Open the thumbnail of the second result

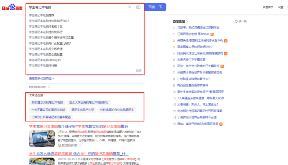tap(42, 161)
